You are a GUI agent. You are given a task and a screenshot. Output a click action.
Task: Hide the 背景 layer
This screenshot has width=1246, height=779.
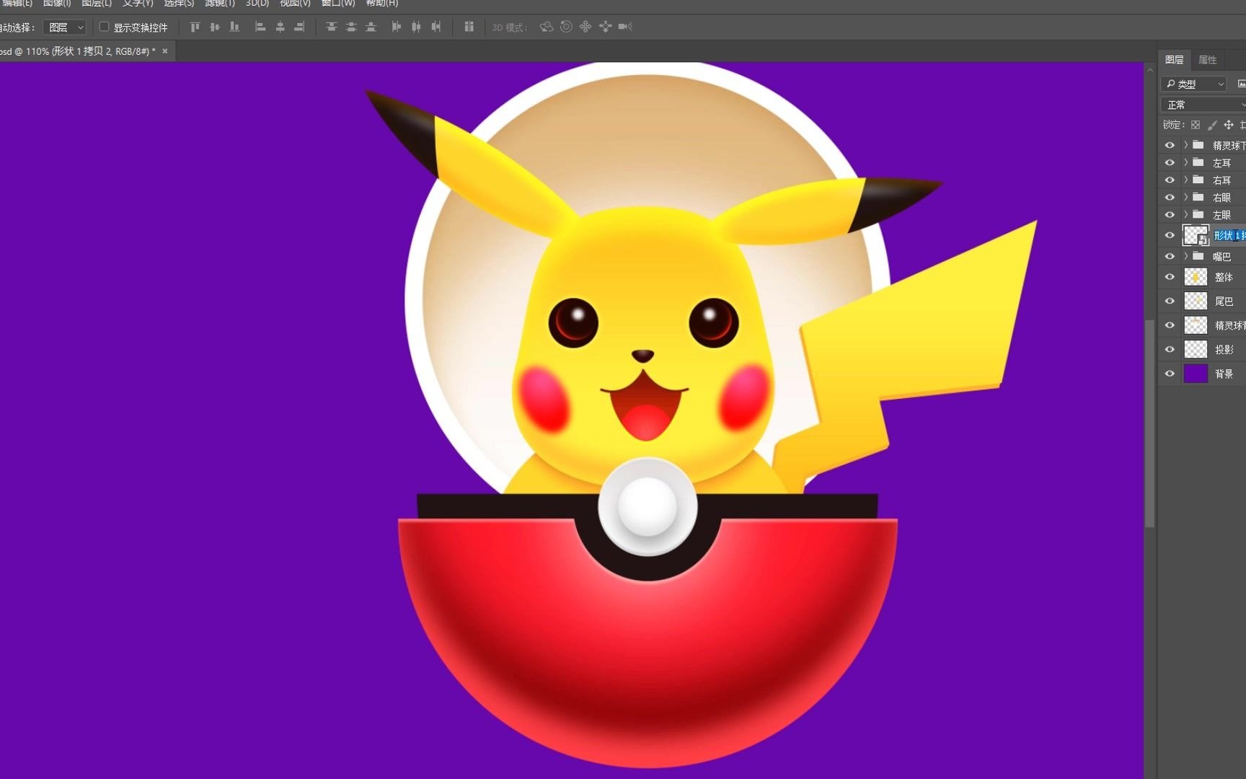[x=1170, y=374]
